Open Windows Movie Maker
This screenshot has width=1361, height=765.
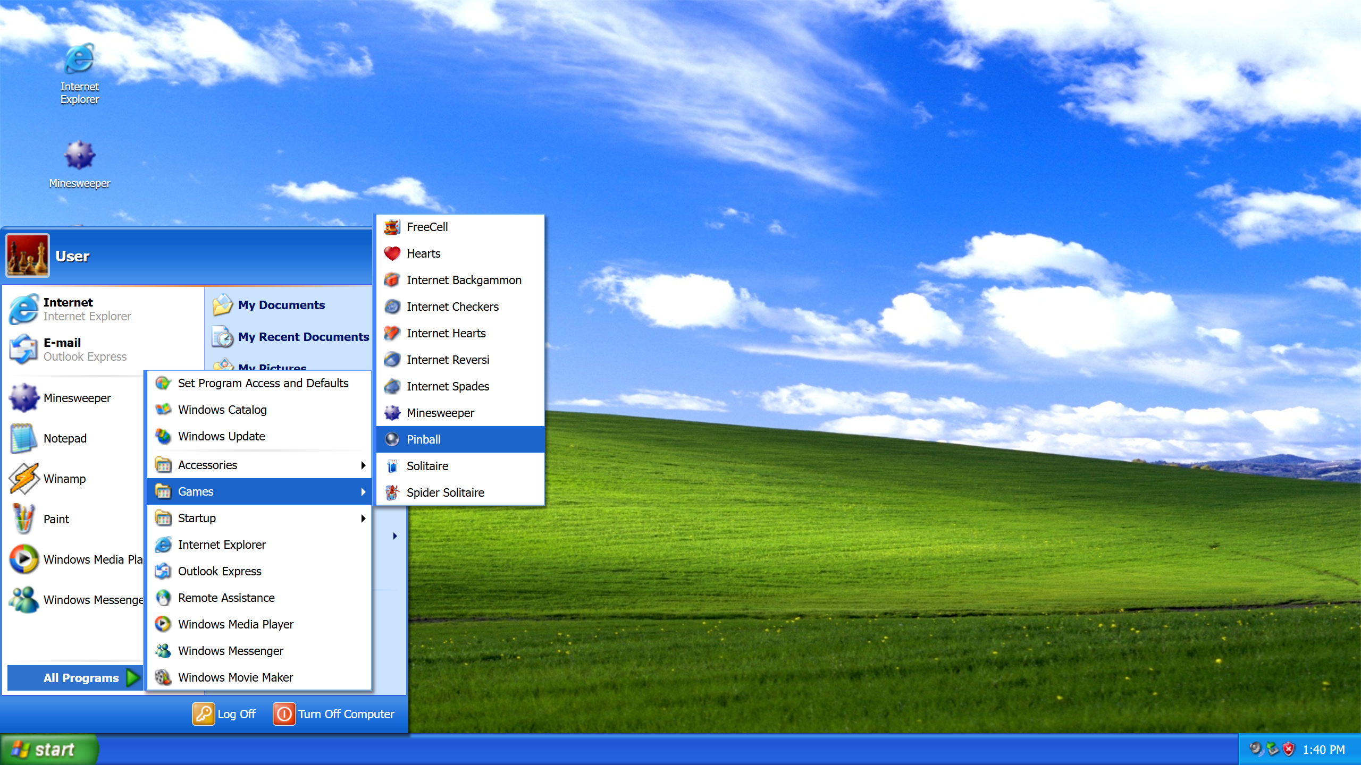(259, 677)
